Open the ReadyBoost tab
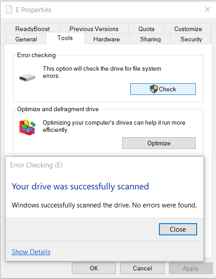216x279 pixels. point(32,29)
